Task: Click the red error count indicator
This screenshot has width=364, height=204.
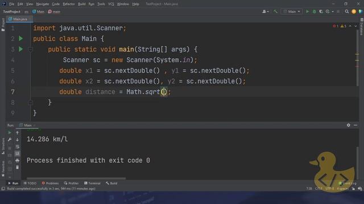Action: [336, 26]
